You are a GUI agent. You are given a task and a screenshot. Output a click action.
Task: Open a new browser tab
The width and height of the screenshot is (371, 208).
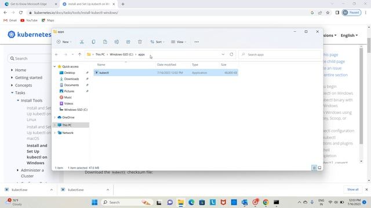123,4
